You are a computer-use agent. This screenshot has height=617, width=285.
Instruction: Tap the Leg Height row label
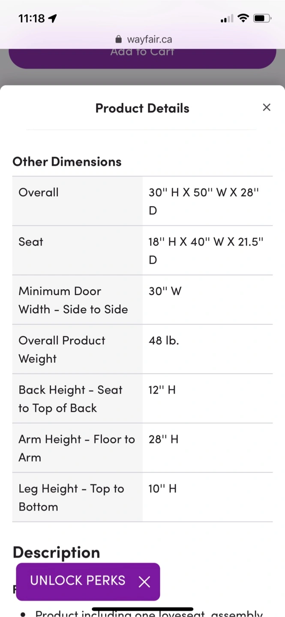[77, 497]
